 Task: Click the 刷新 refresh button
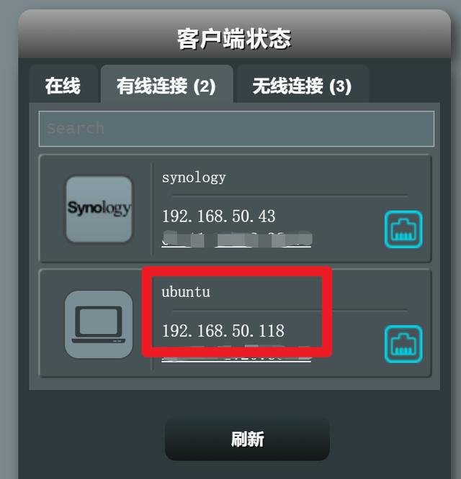tap(247, 439)
